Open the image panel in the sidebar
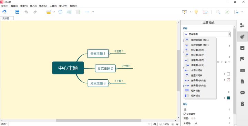 point(242,48)
